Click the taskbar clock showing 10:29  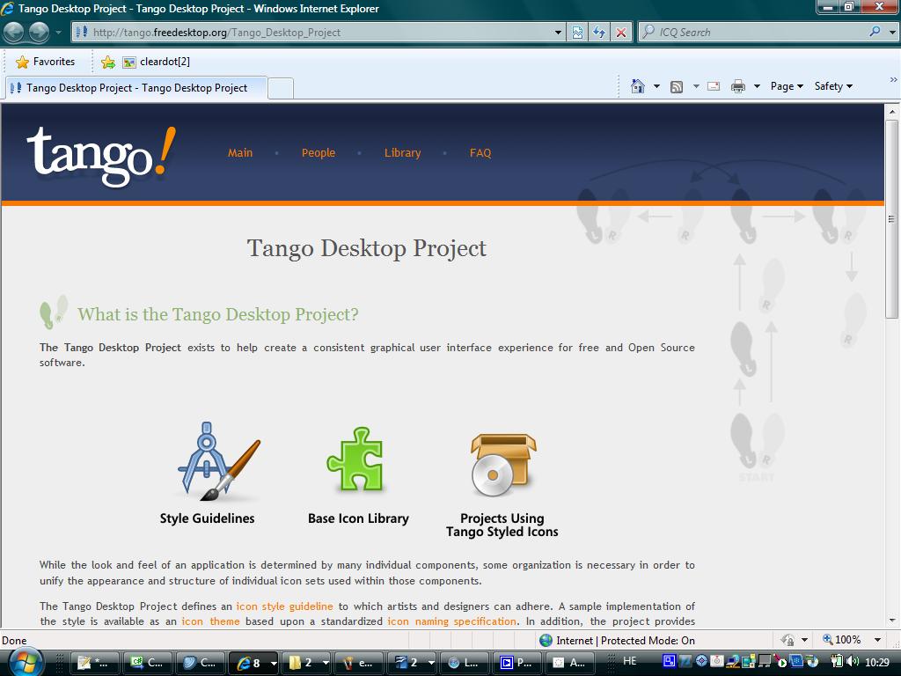point(877,662)
